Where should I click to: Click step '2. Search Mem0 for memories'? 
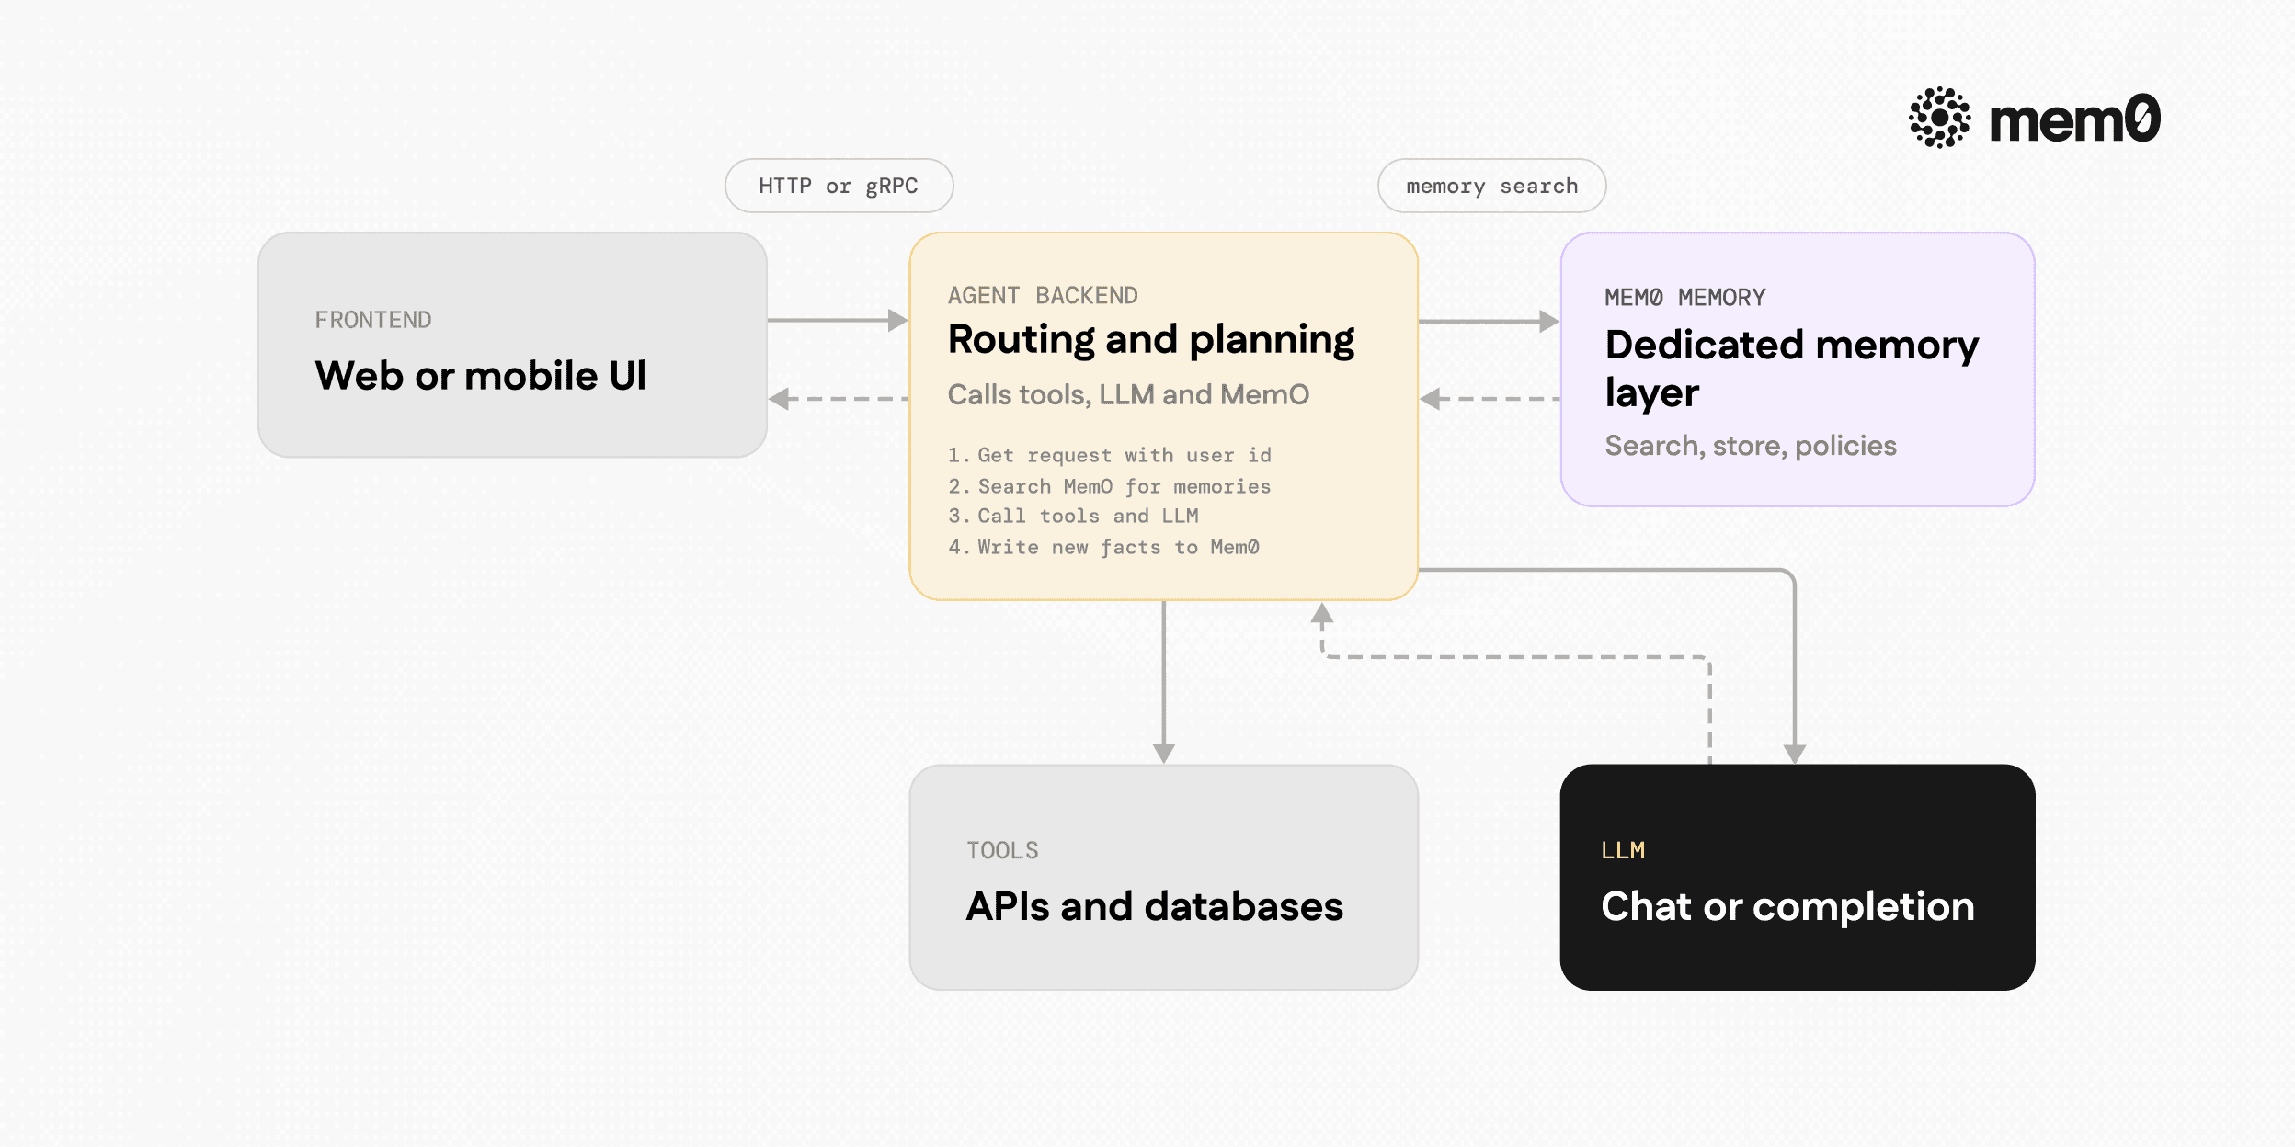1110,486
